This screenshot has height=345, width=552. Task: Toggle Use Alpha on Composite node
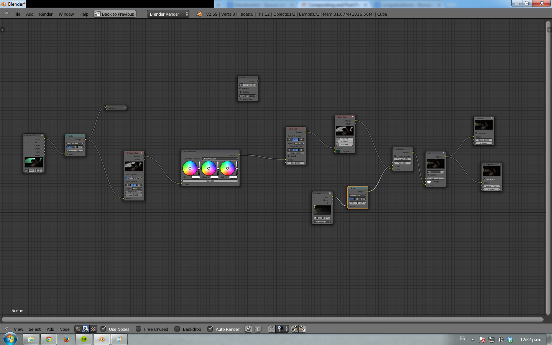pos(485,179)
